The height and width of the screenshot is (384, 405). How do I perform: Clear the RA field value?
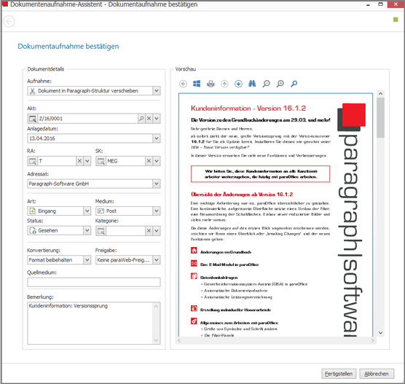click(79, 161)
